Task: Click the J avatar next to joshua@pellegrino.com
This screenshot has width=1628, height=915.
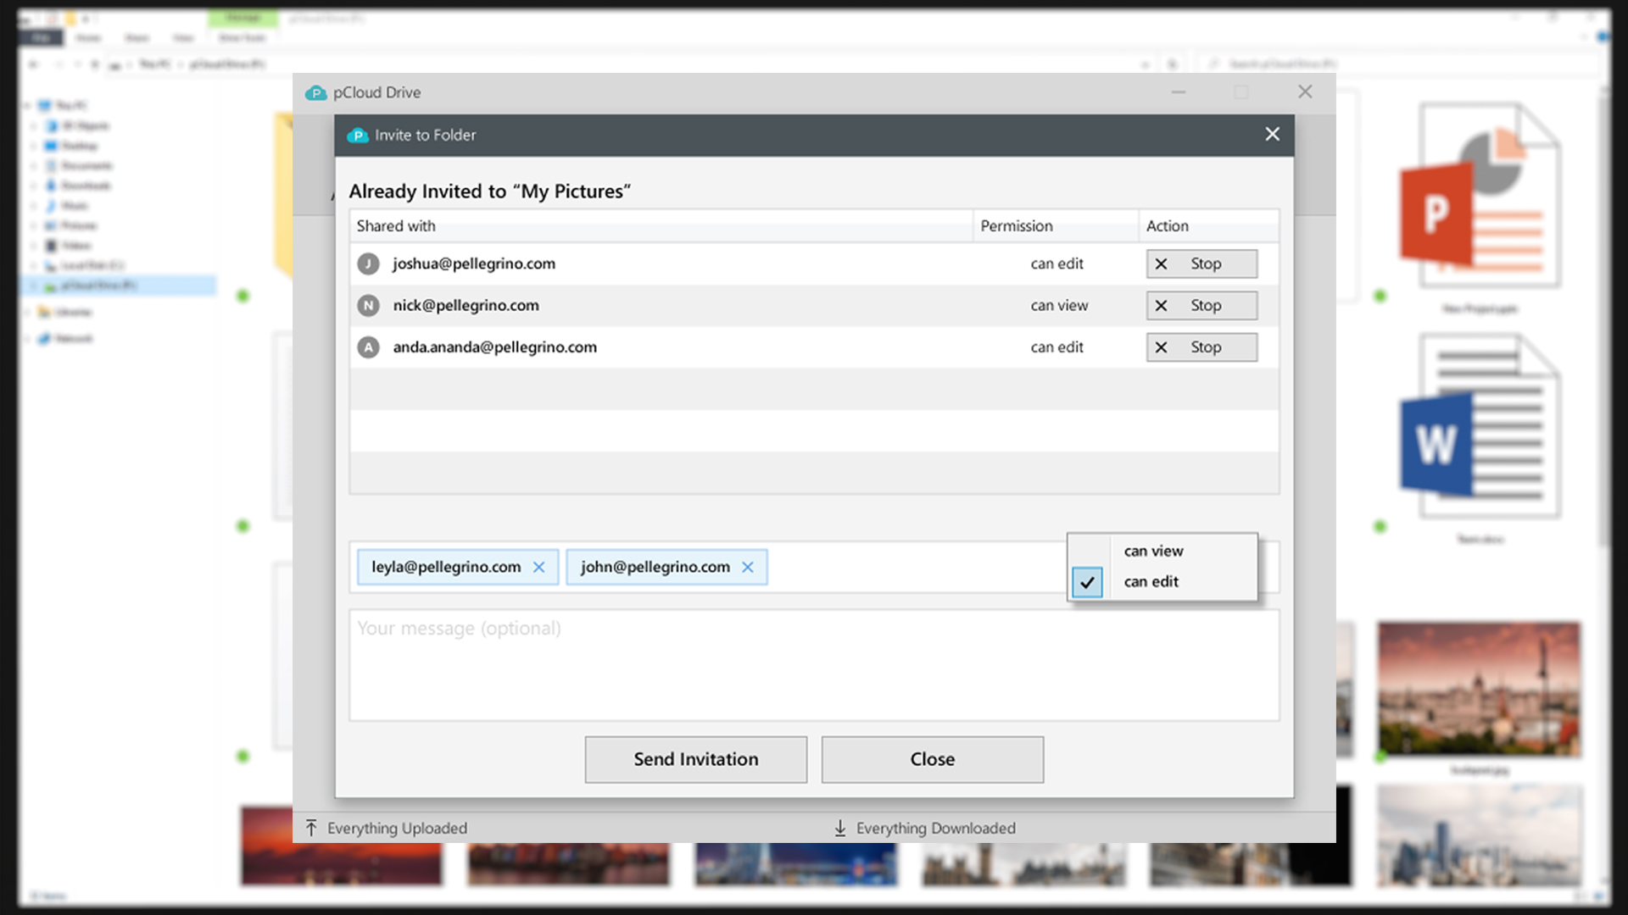Action: (x=368, y=263)
